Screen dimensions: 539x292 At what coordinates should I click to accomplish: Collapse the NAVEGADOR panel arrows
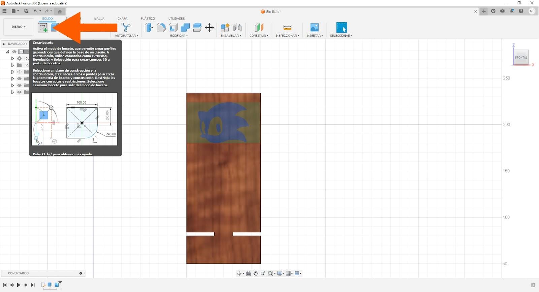point(4,44)
